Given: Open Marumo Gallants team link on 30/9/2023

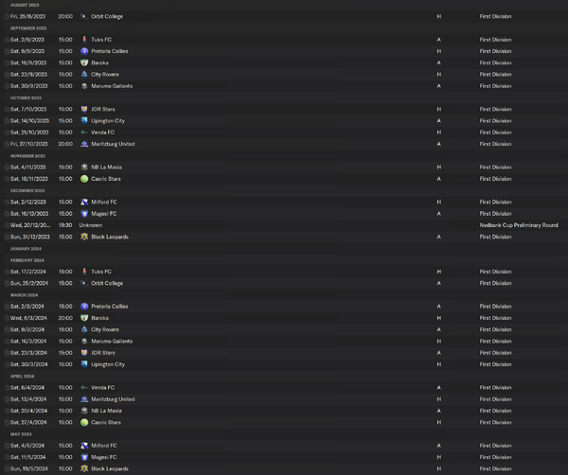Looking at the screenshot, I should point(112,86).
